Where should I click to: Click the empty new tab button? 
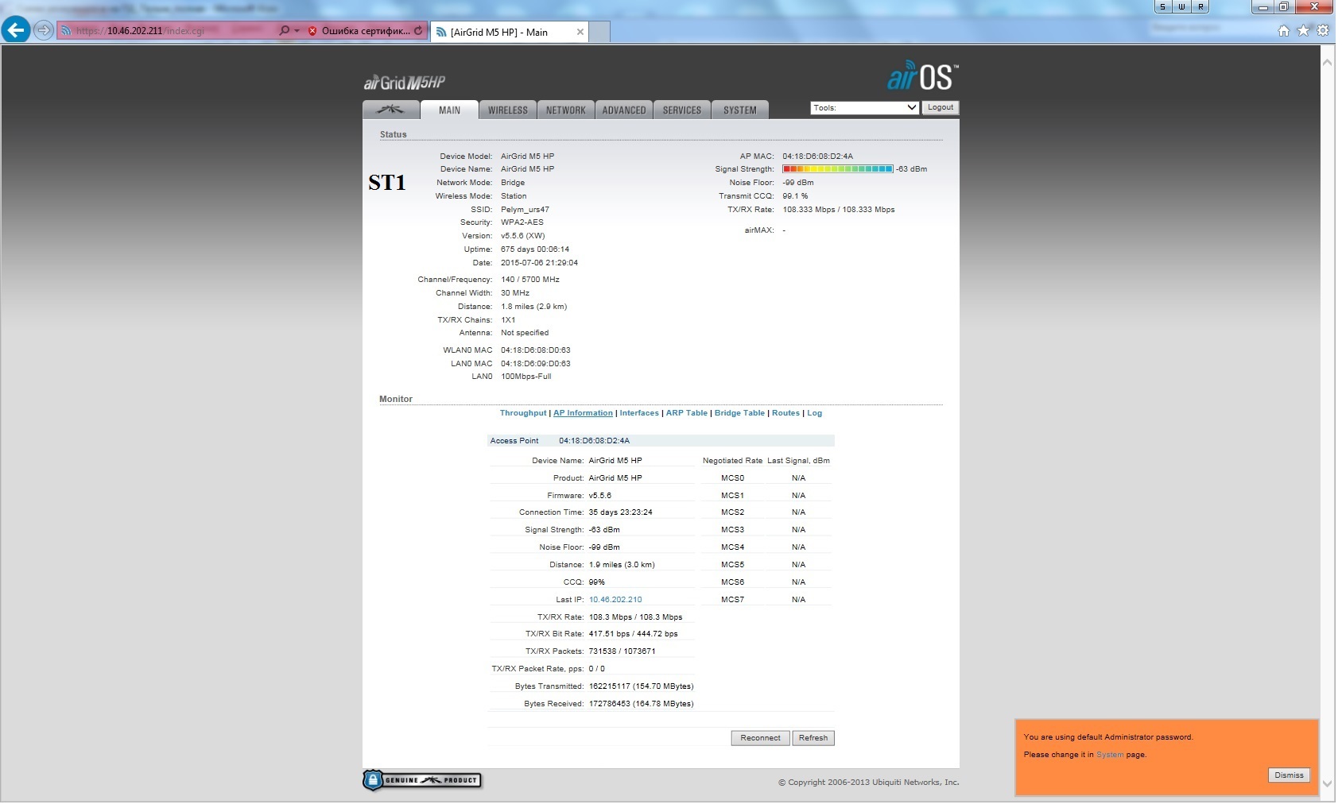[599, 32]
